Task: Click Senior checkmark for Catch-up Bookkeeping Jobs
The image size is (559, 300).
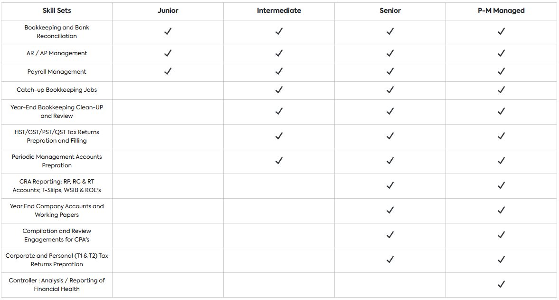Action: 390,89
